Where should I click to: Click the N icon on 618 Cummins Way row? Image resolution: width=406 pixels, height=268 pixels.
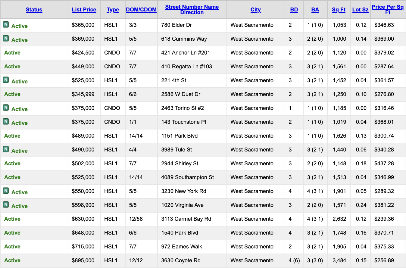click(6, 38)
